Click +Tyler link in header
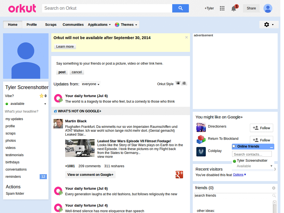Screen dimensions: 284x213 tap(209, 8)
